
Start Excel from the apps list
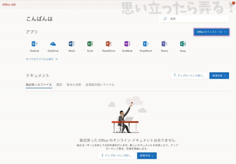(90, 44)
